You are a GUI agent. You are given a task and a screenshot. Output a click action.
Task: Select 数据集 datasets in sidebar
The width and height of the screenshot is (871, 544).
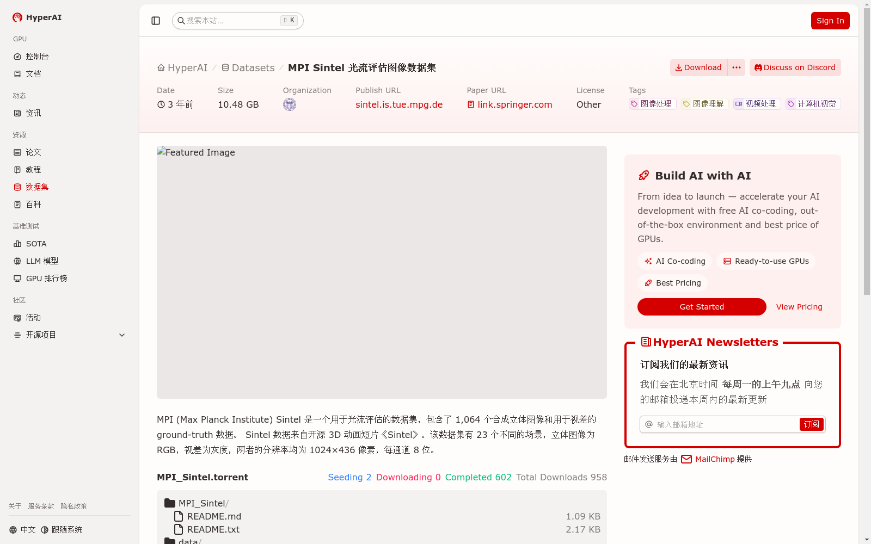pyautogui.click(x=70, y=187)
